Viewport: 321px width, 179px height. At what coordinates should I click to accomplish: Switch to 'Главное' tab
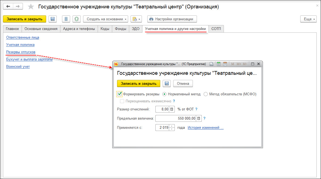point(12,29)
